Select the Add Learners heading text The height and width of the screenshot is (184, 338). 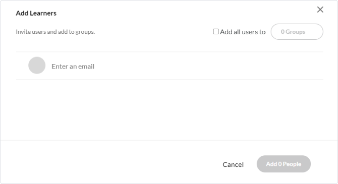(x=36, y=13)
